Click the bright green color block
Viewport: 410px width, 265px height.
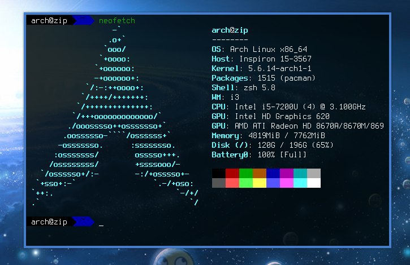[246, 183]
